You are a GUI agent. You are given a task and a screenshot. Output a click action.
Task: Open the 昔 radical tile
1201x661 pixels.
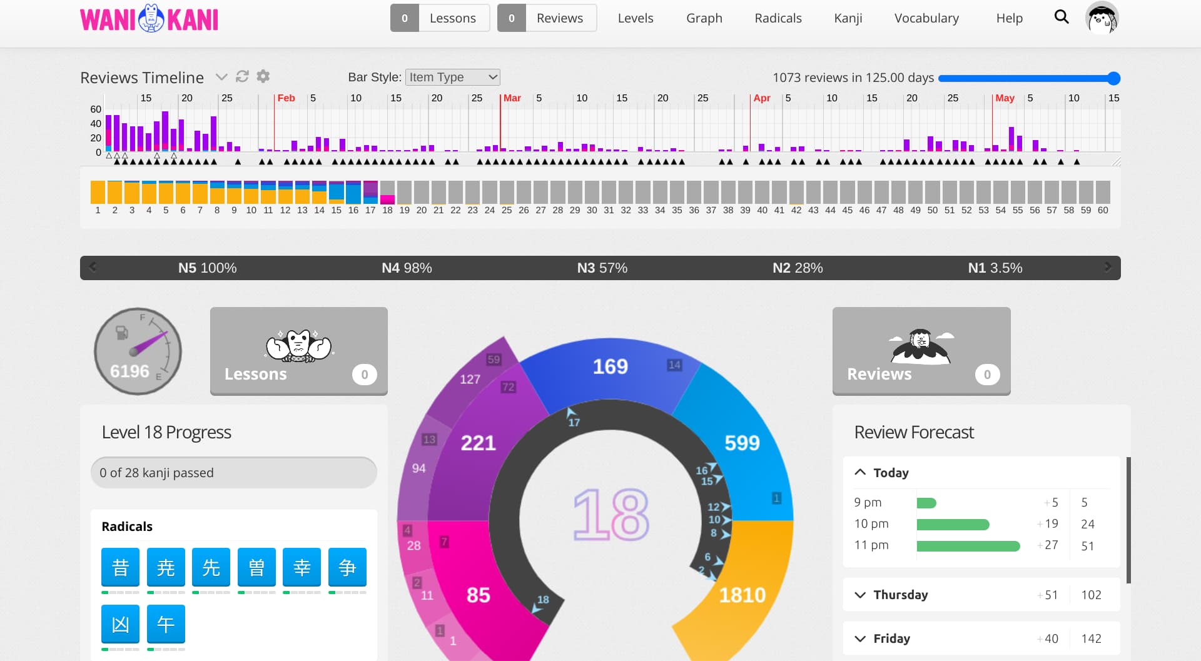pyautogui.click(x=120, y=567)
